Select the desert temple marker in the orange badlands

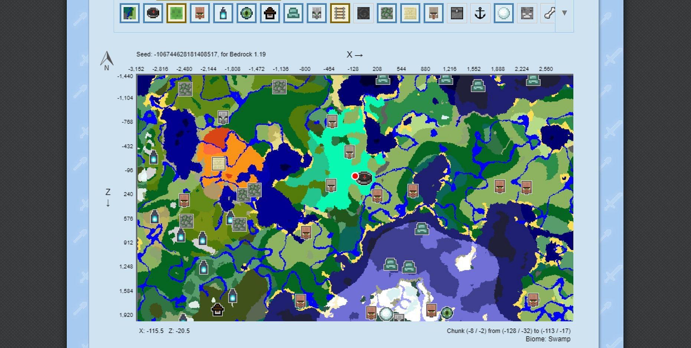pos(219,164)
